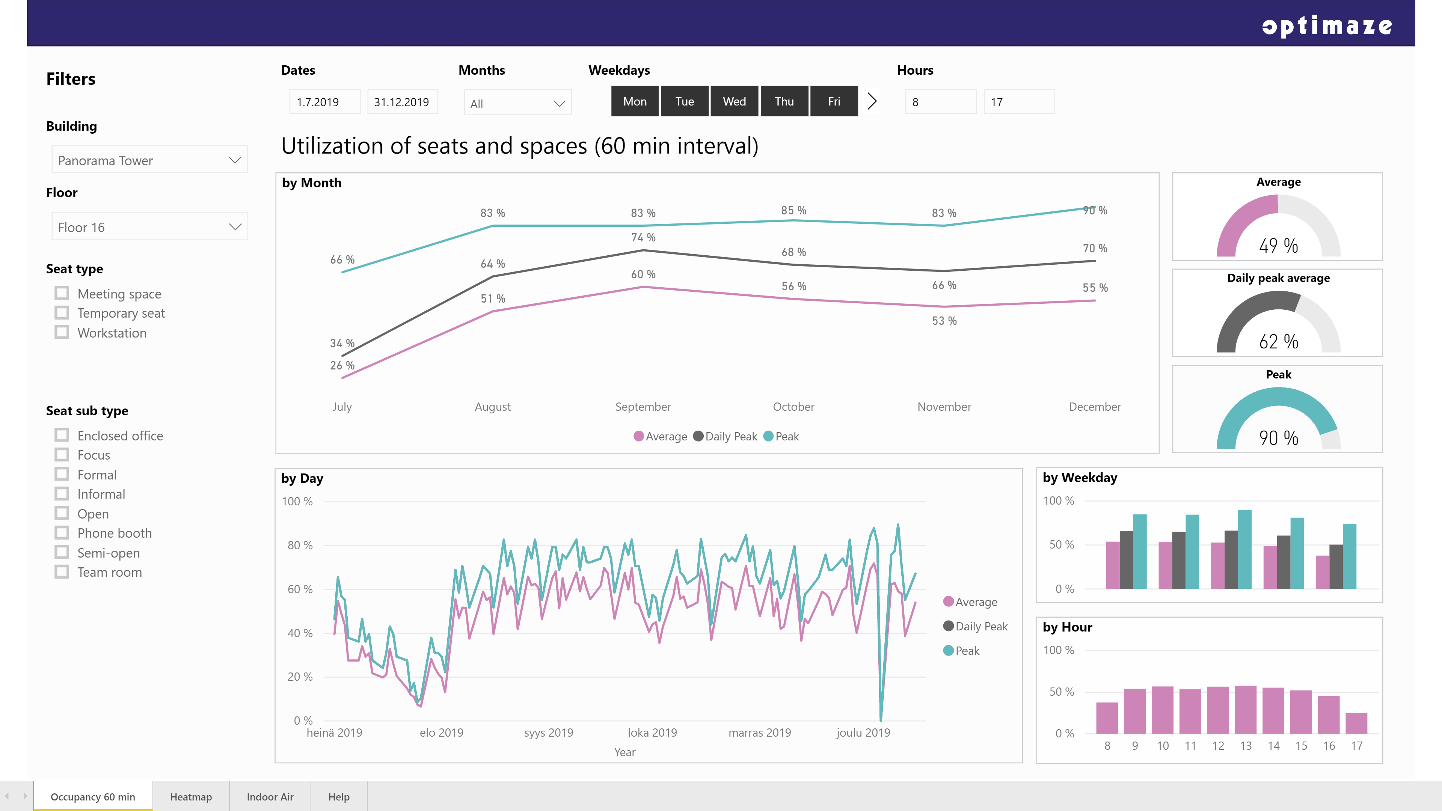This screenshot has width=1442, height=811.
Task: Toggle the Wed weekday button
Action: click(734, 101)
